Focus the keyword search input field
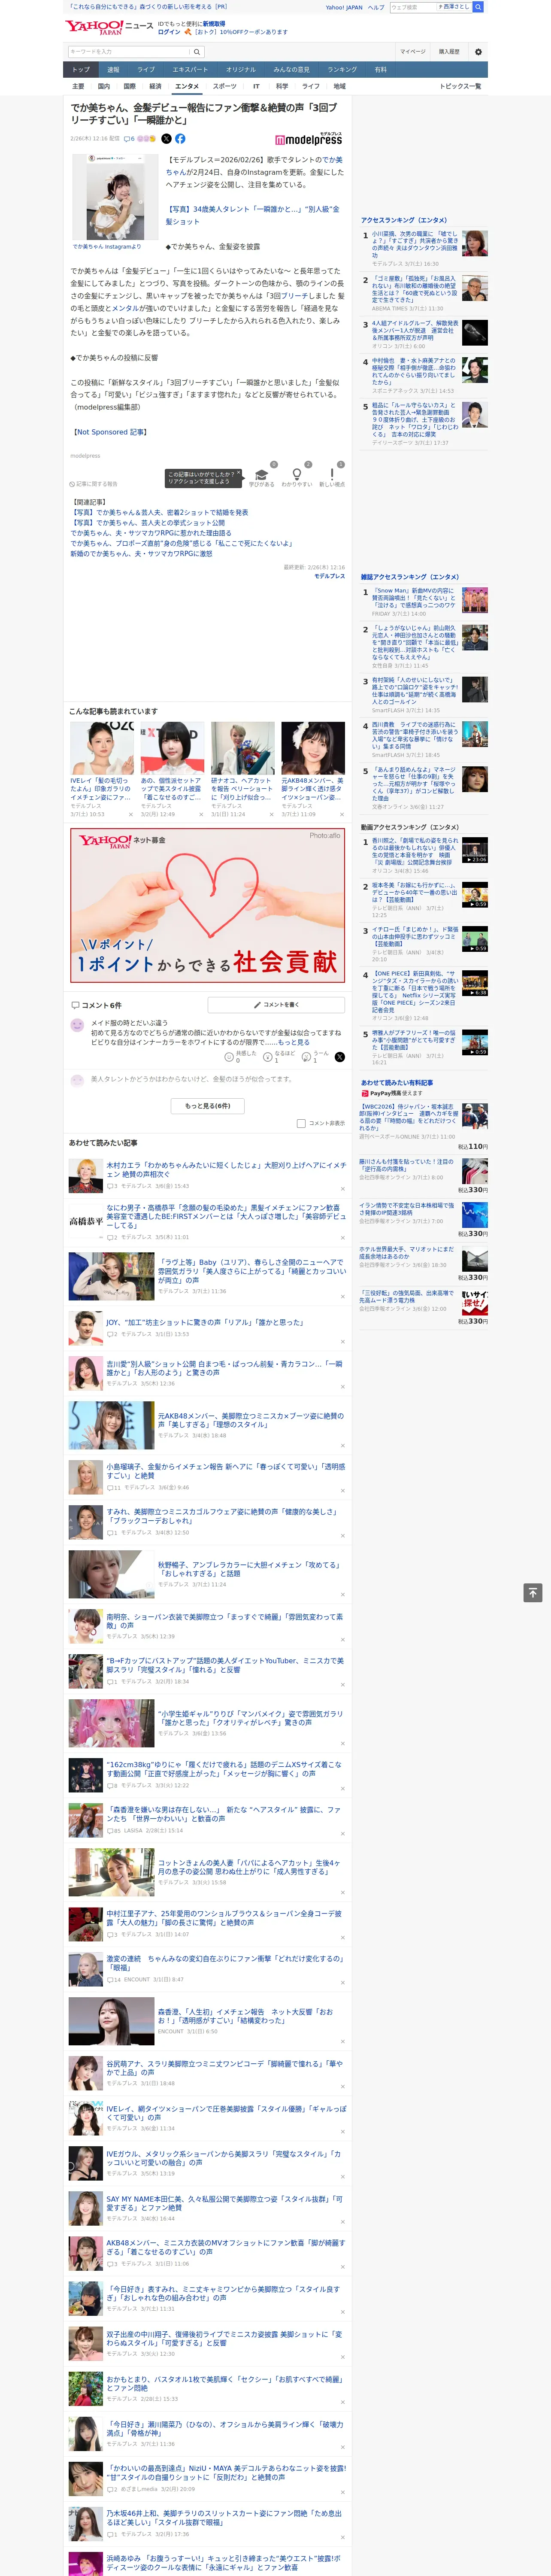 click(129, 52)
